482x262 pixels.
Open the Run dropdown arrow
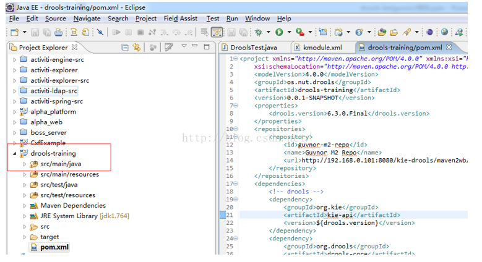[289, 32]
